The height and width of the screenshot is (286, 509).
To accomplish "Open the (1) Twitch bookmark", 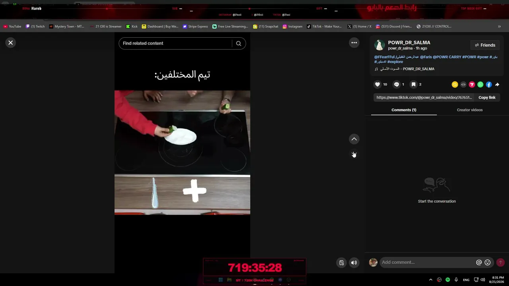I will point(35,27).
